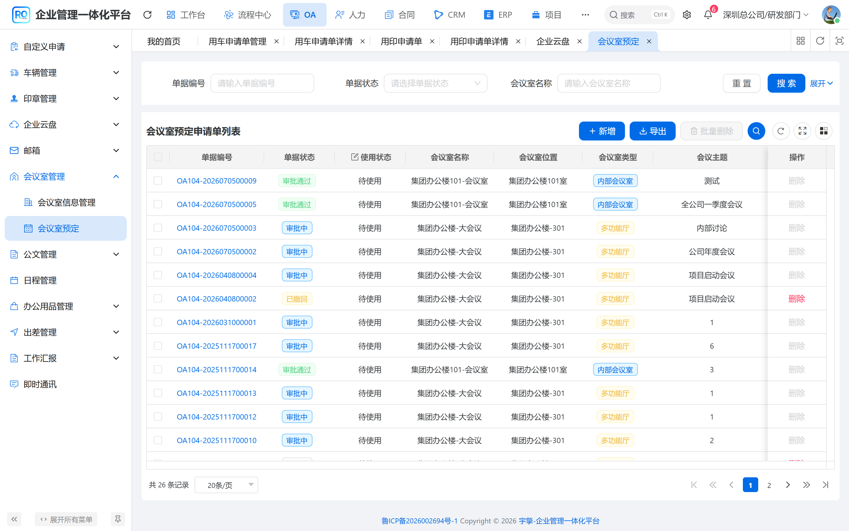The image size is (849, 531).
Task: Tick checkbox for OA104-2025111700014
Action: [158, 369]
